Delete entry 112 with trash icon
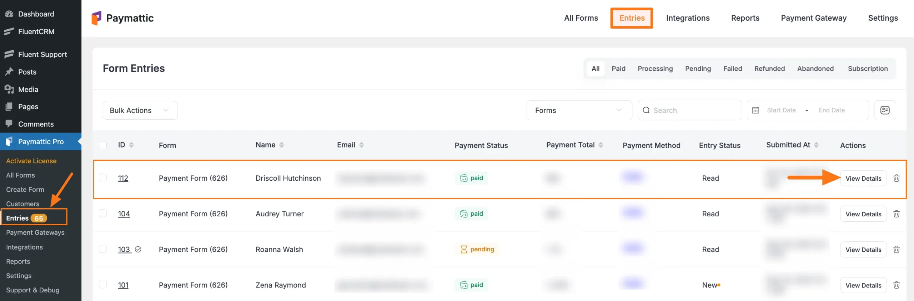The image size is (914, 301). (897, 178)
